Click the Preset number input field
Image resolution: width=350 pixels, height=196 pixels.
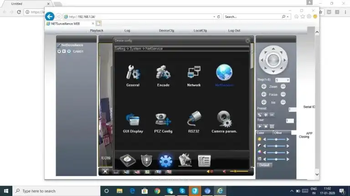tap(292, 109)
